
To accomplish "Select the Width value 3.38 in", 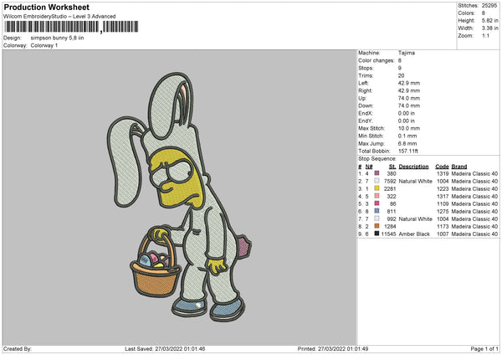I will 489,28.
